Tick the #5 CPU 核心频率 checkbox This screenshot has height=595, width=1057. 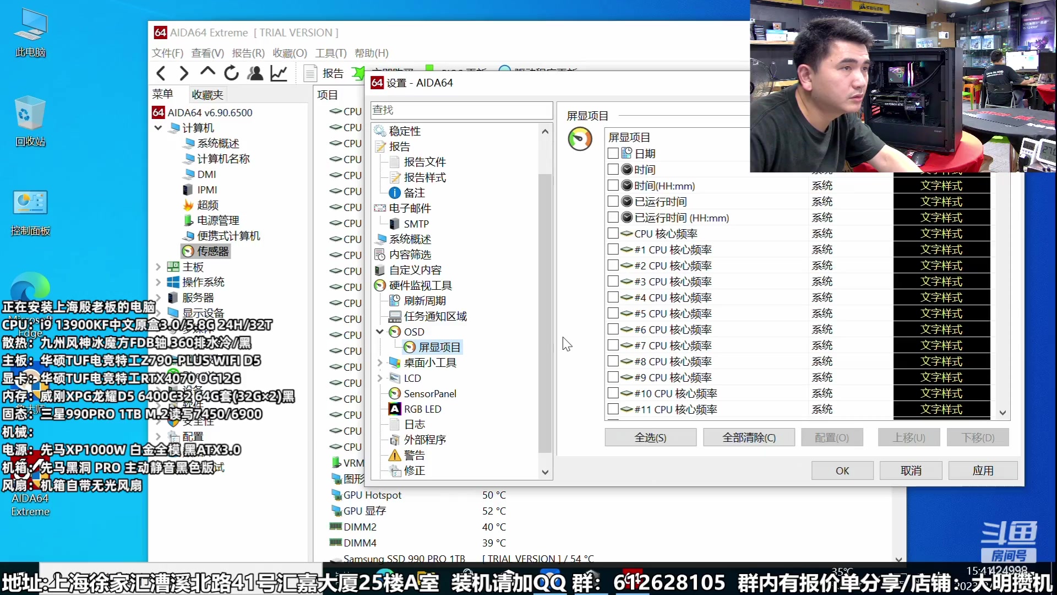click(x=613, y=313)
